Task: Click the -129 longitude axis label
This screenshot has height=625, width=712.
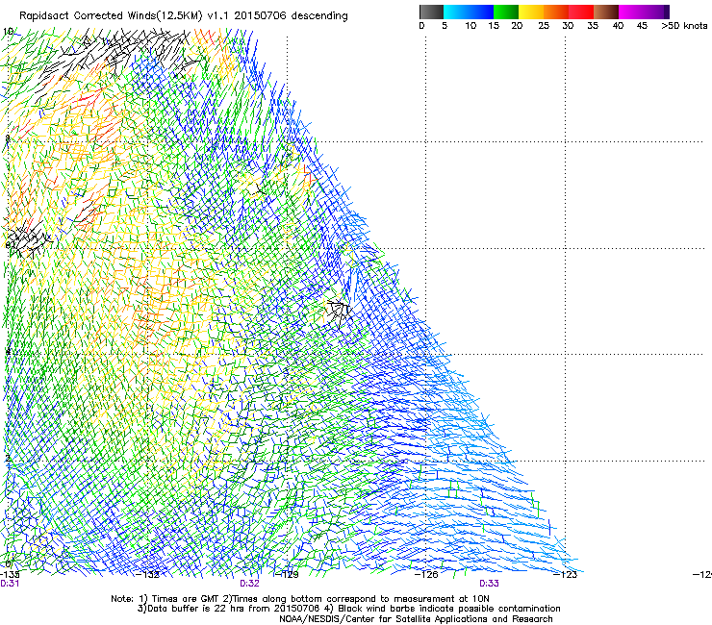Action: (x=287, y=575)
